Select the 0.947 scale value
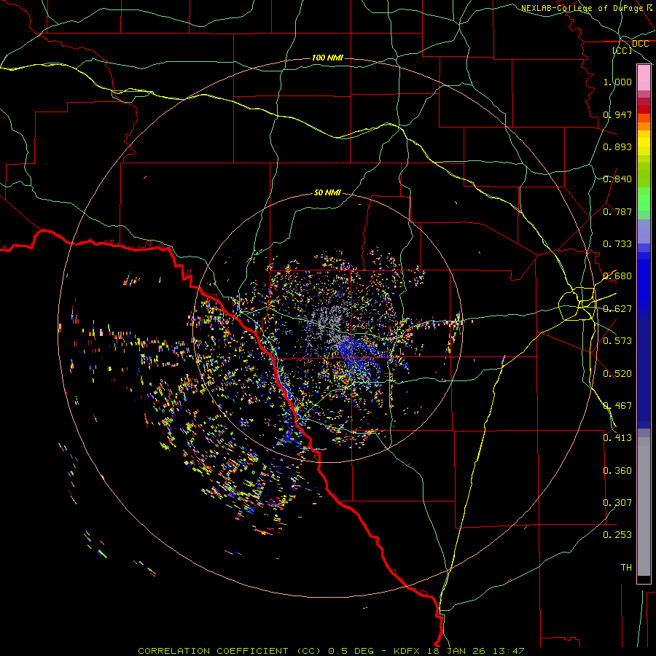Screen dimensions: 656x656 pos(617,114)
